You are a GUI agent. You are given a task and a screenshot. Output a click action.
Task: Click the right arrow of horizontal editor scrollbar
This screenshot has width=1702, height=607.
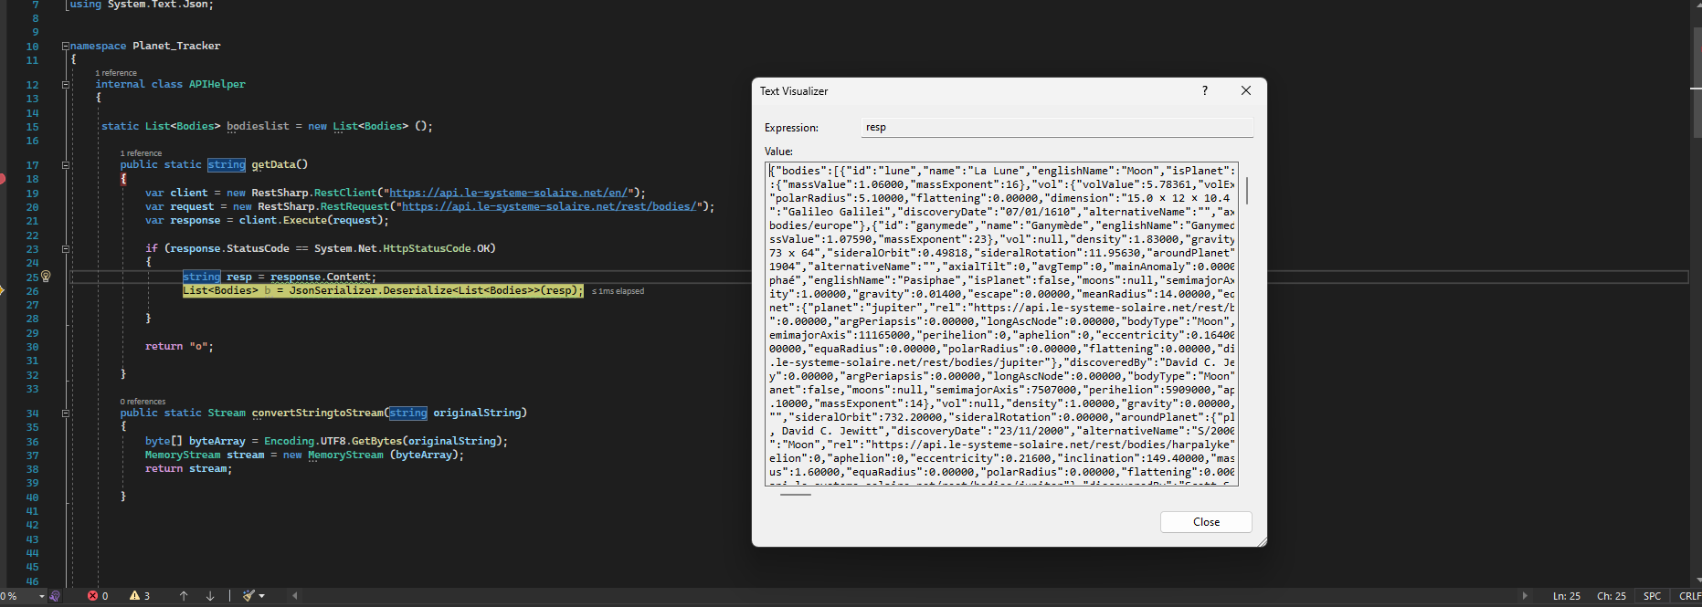[x=1525, y=596]
